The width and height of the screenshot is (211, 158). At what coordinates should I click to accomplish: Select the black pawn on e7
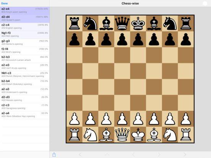click(138, 39)
